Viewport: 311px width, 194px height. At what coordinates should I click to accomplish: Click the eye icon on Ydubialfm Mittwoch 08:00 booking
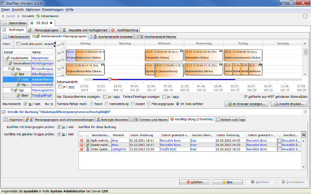[x=181, y=51]
